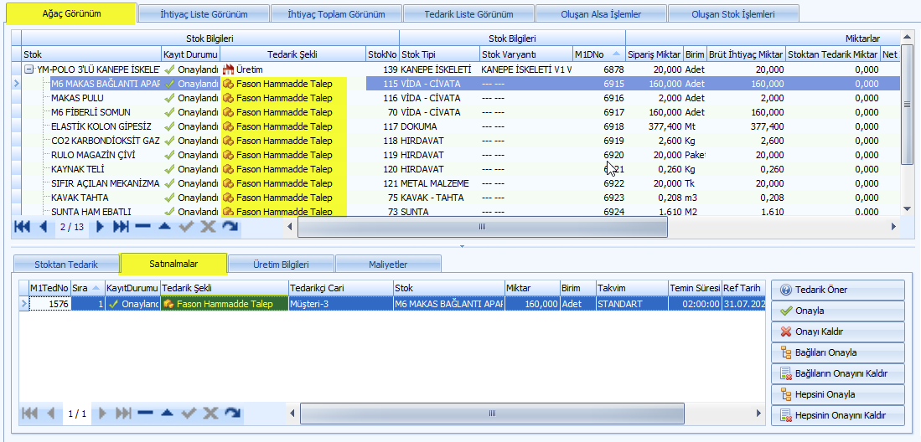Switch to İhtiyaç Liste Görünüm tab
This screenshot has width=921, height=442.
204,14
